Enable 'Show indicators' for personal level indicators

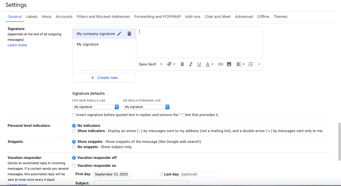click(x=74, y=131)
